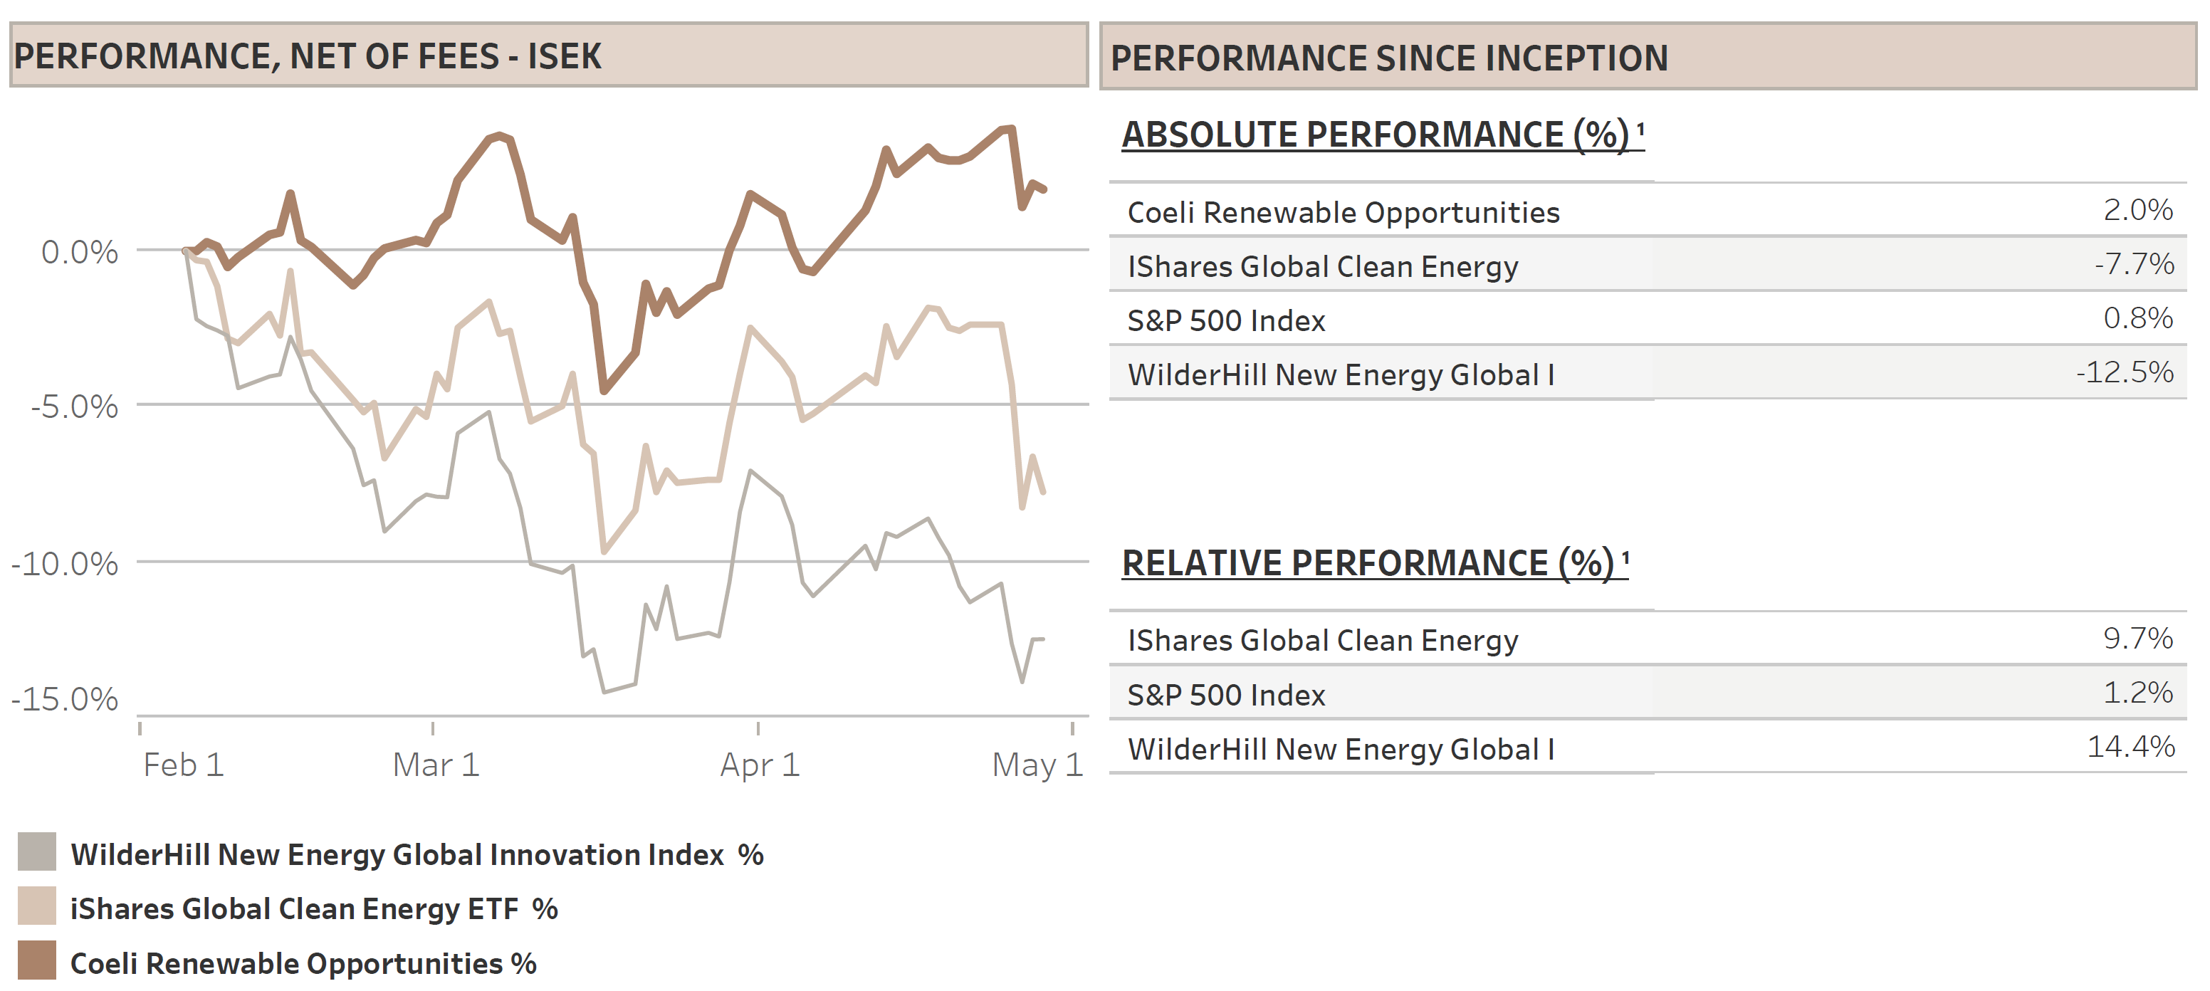2210x991 pixels.
Task: Click the 14.4% WilderHill relative value
Action: pos(2130,747)
